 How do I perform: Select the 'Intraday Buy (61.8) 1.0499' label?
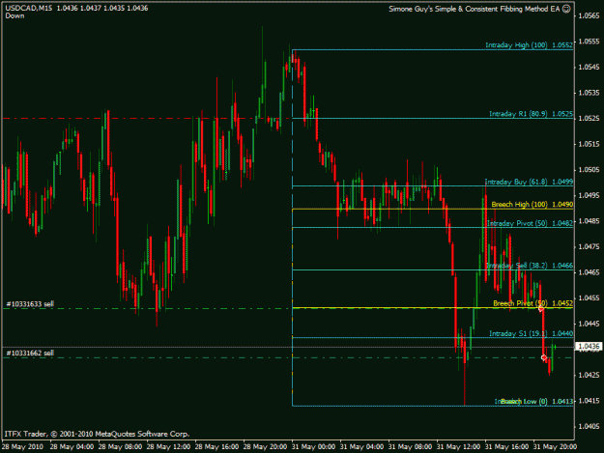pyautogui.click(x=529, y=182)
